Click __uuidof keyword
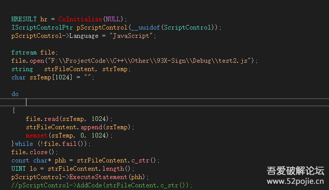Image resolution: width=329 pixels, height=190 pixels. 146,28
